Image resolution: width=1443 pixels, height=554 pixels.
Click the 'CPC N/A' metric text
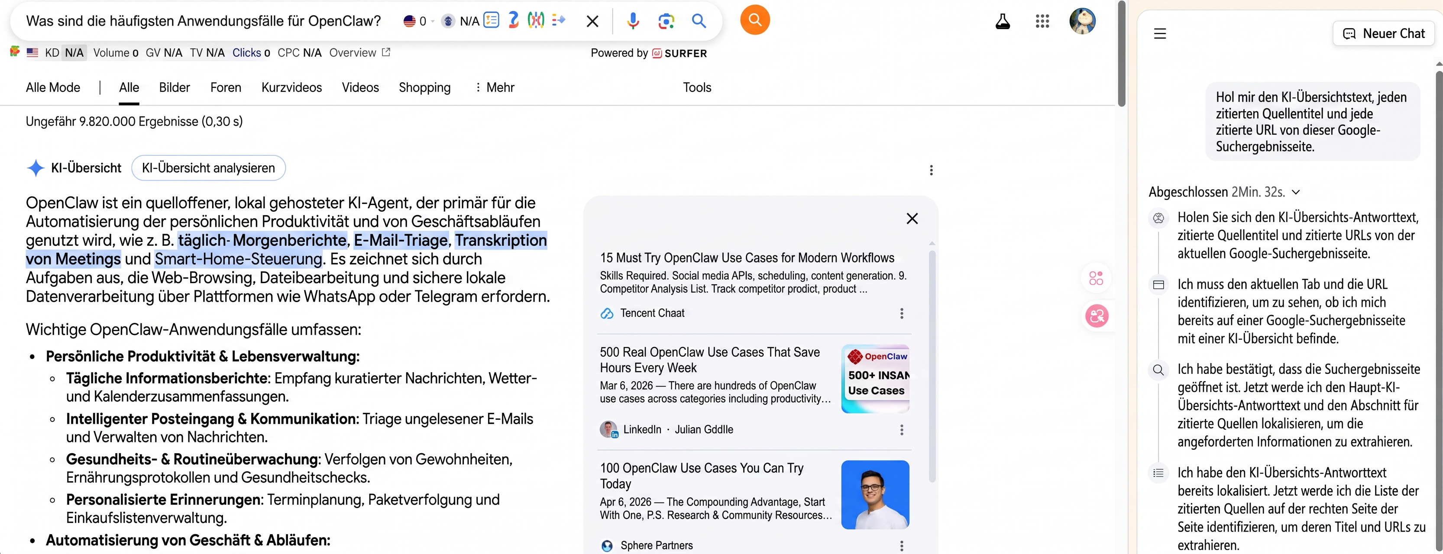[x=300, y=53]
